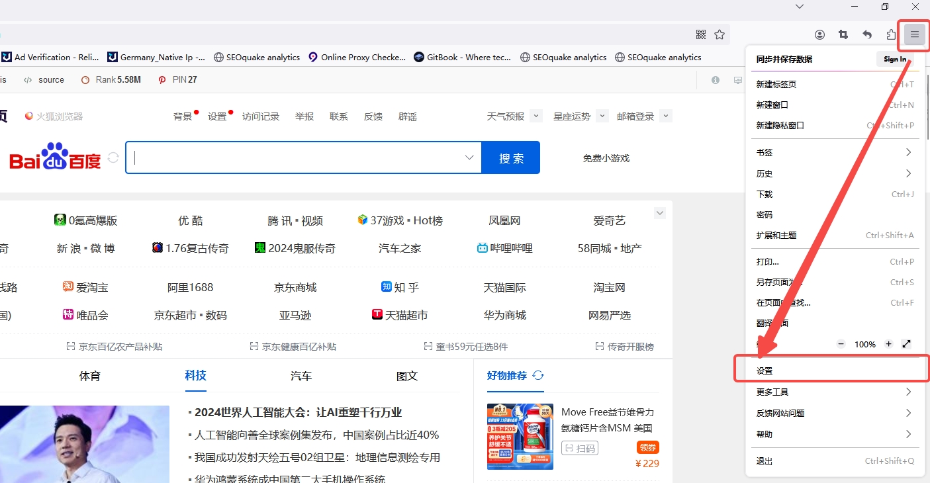
Task: Select 新建标签页 in the menu
Action: click(x=835, y=84)
